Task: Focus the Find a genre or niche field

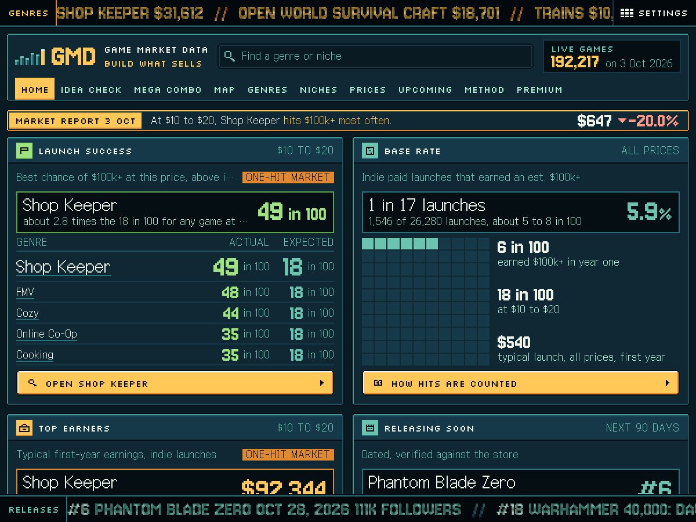Action: click(375, 56)
